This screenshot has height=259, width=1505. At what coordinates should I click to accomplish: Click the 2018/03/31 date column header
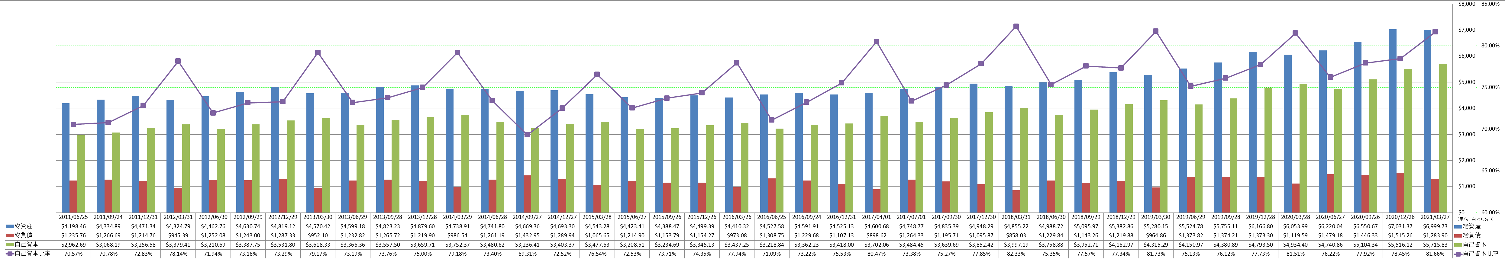1017,216
